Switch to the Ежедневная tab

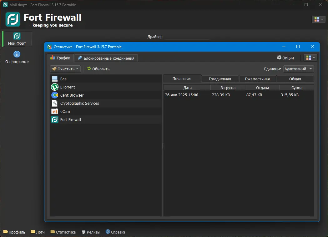pyautogui.click(x=220, y=79)
